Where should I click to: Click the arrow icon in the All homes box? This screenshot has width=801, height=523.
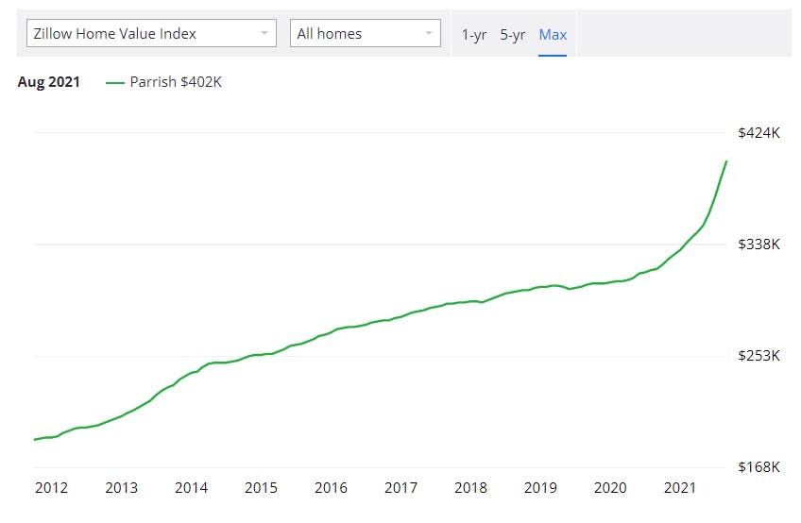tap(429, 34)
